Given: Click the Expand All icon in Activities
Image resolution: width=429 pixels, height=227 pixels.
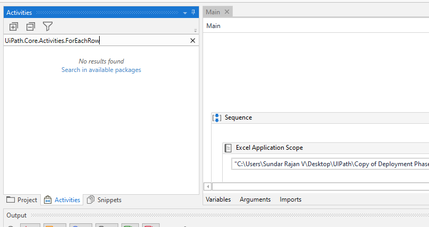Looking at the screenshot, I should (14, 26).
